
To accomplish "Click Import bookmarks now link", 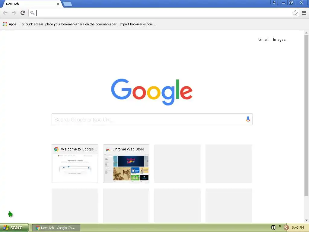I will tap(138, 24).
